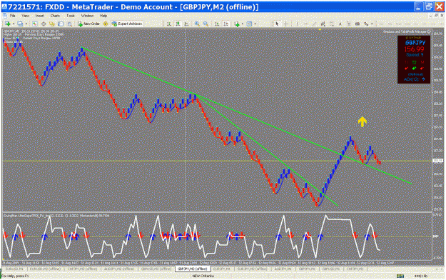This screenshot has width=446, height=280.
Task: Select the crosshair tool
Action: click(286, 24)
